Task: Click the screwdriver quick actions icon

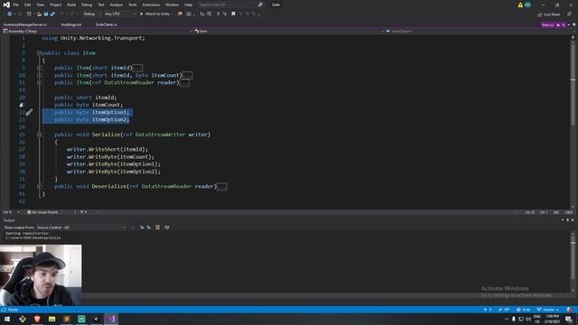Action: [29, 112]
